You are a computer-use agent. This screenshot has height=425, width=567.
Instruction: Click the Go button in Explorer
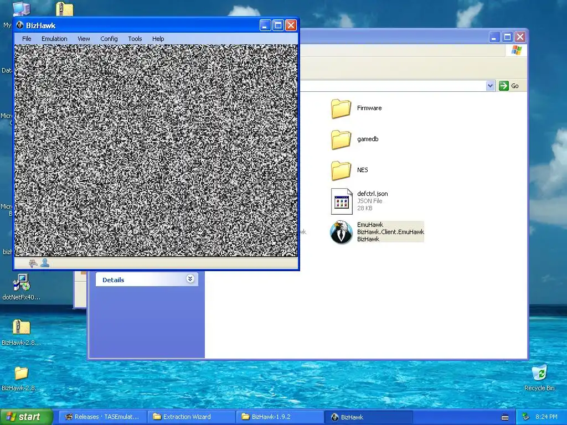(509, 86)
